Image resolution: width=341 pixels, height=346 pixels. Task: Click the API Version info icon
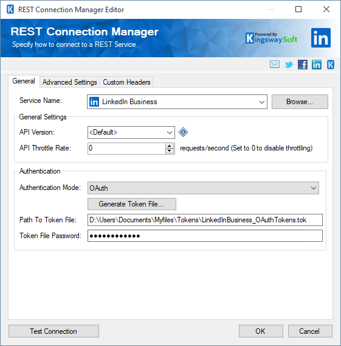pyautogui.click(x=183, y=132)
